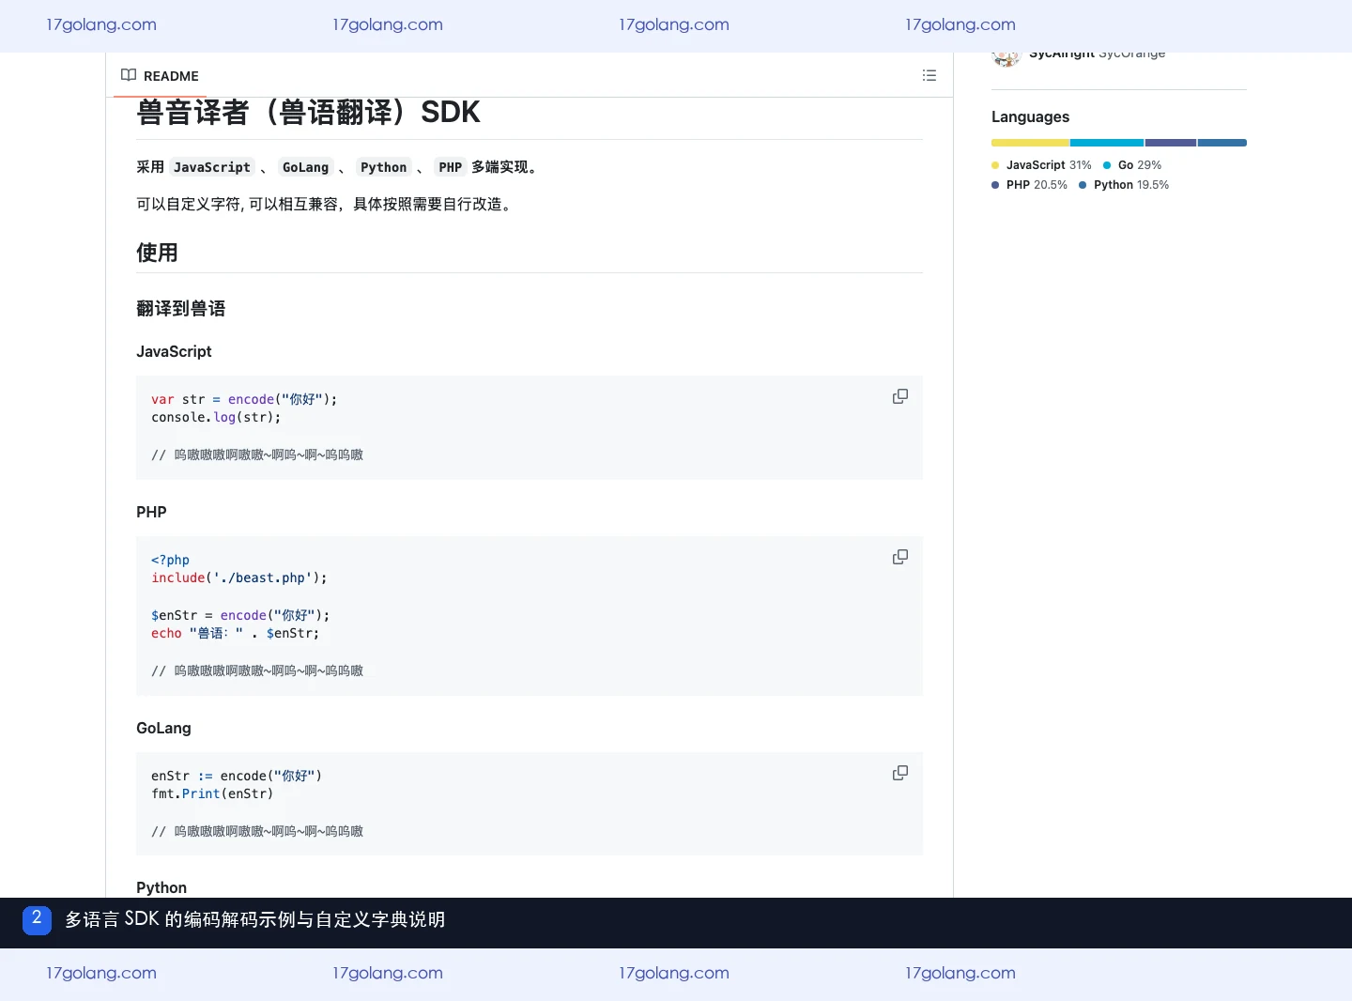The width and height of the screenshot is (1352, 1001).
Task: Click the inline JavaScript code tag
Action: coord(212,167)
